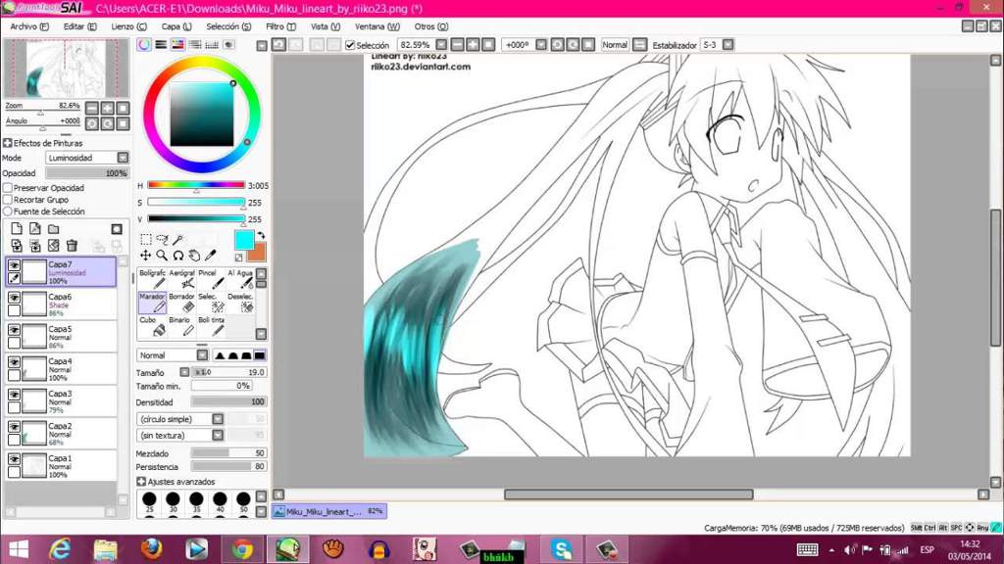Pick the Deselec. deselect pen tool
This screenshot has width=1004, height=564.
click(x=241, y=303)
